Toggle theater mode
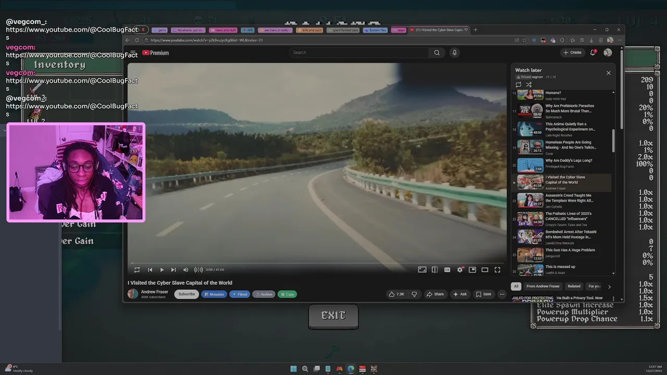Image resolution: width=667 pixels, height=375 pixels. 485,270
